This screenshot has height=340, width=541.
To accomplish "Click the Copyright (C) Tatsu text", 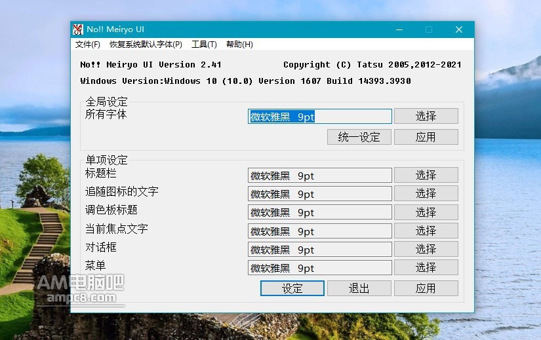I will coord(372,65).
